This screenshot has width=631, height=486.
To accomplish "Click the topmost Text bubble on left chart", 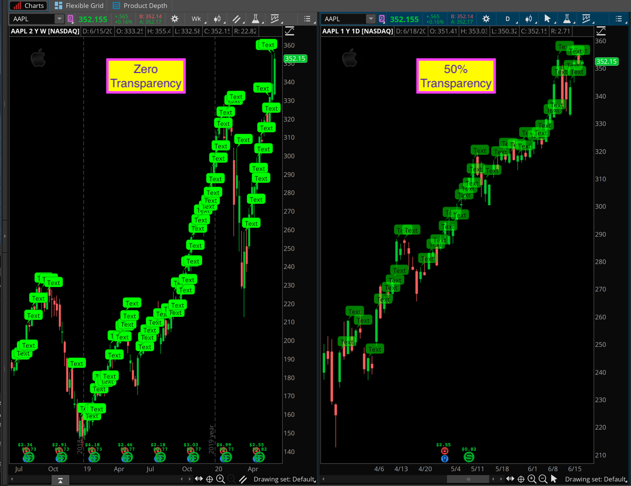I will (x=268, y=45).
